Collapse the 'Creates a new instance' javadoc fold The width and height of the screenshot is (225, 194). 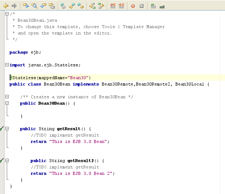click(7, 97)
